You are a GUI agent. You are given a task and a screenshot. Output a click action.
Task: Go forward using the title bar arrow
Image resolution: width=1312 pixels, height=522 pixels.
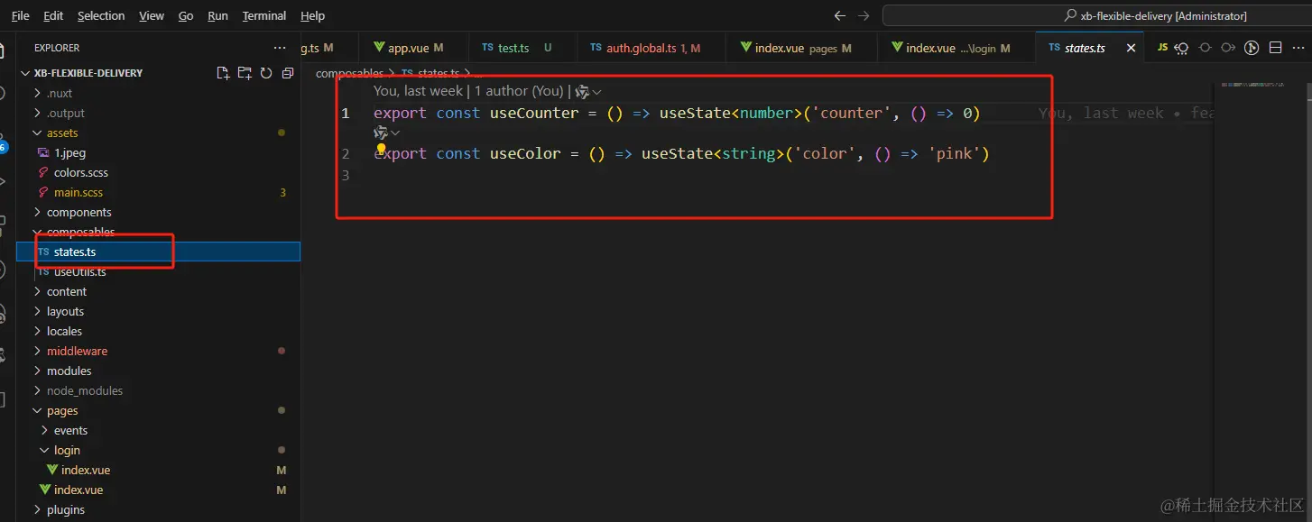point(864,16)
